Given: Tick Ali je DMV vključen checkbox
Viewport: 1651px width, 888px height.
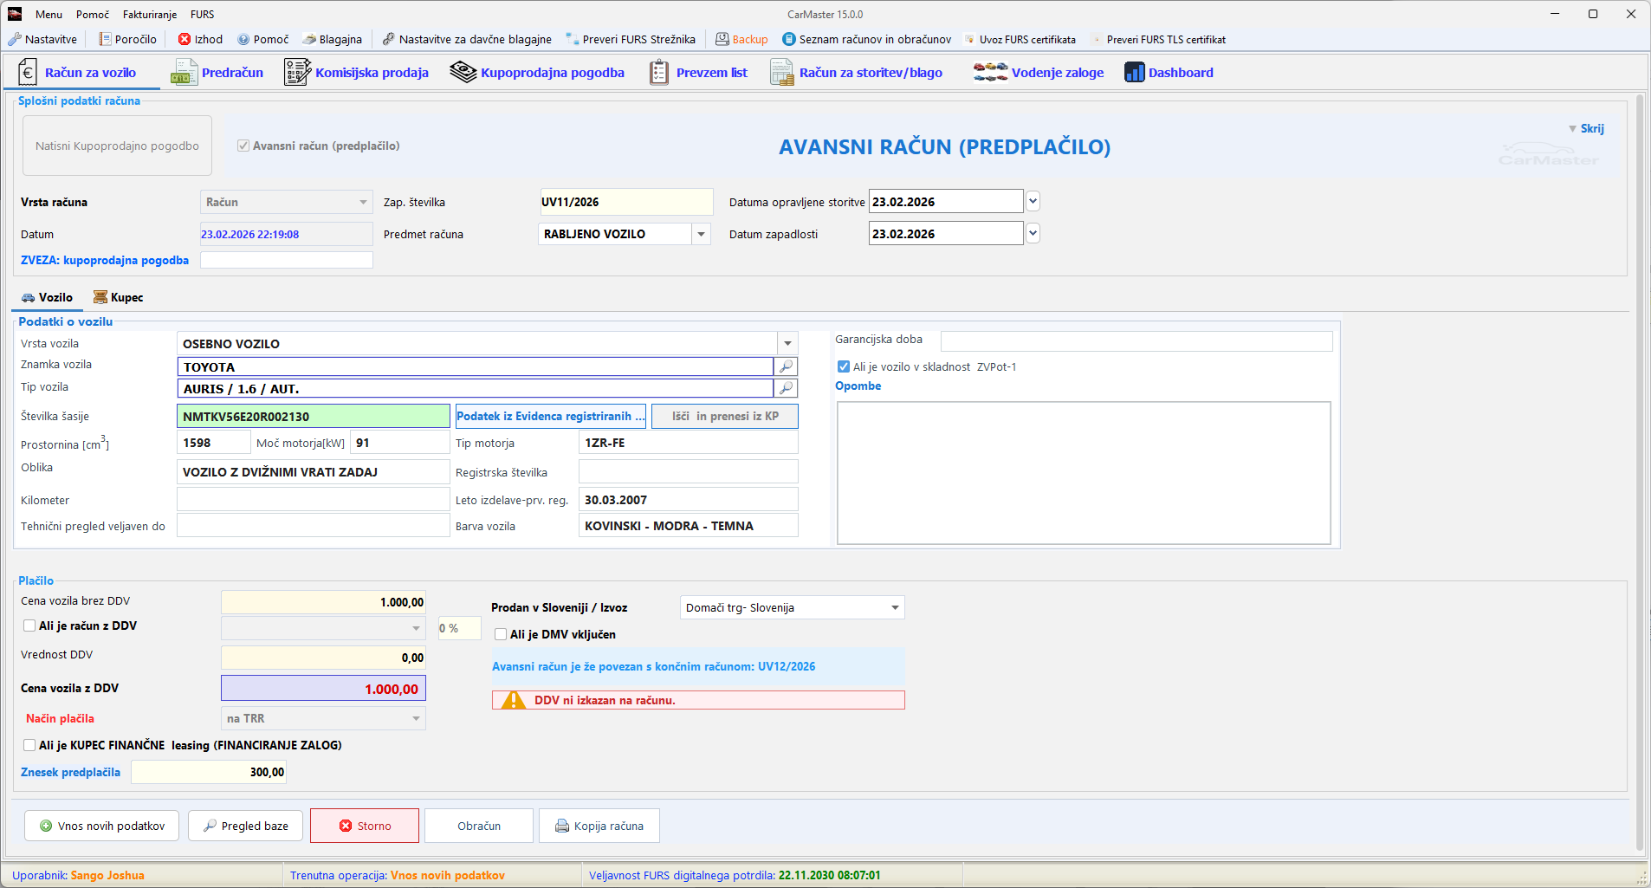Looking at the screenshot, I should click(501, 634).
